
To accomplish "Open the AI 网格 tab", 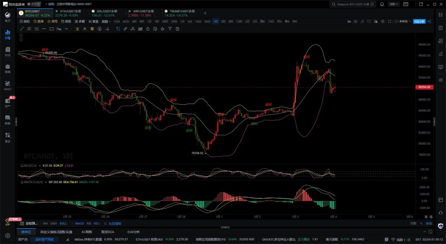I will 87,232.
